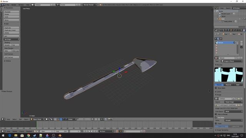Open the World properties tab icon

point(228,30)
